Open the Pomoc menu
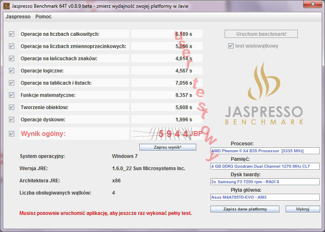This screenshot has height=232, width=325. point(43,17)
